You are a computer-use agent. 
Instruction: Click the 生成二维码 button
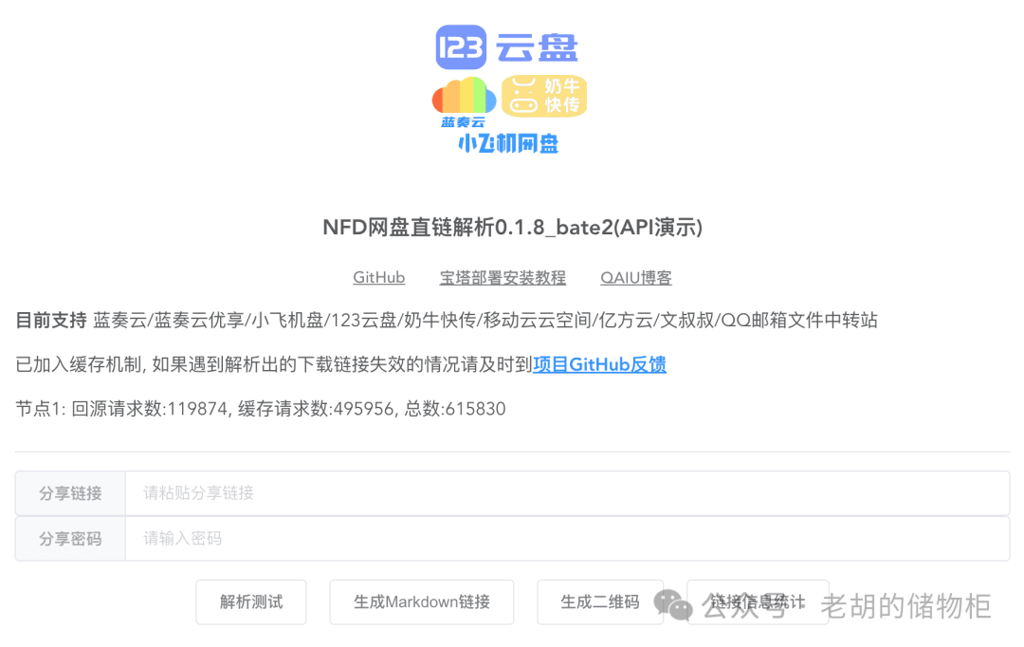point(600,601)
